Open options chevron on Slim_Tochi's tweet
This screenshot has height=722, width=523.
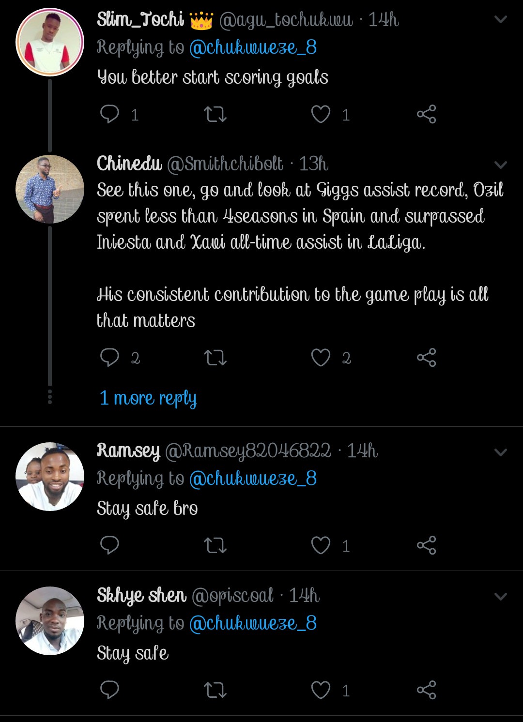(x=500, y=20)
